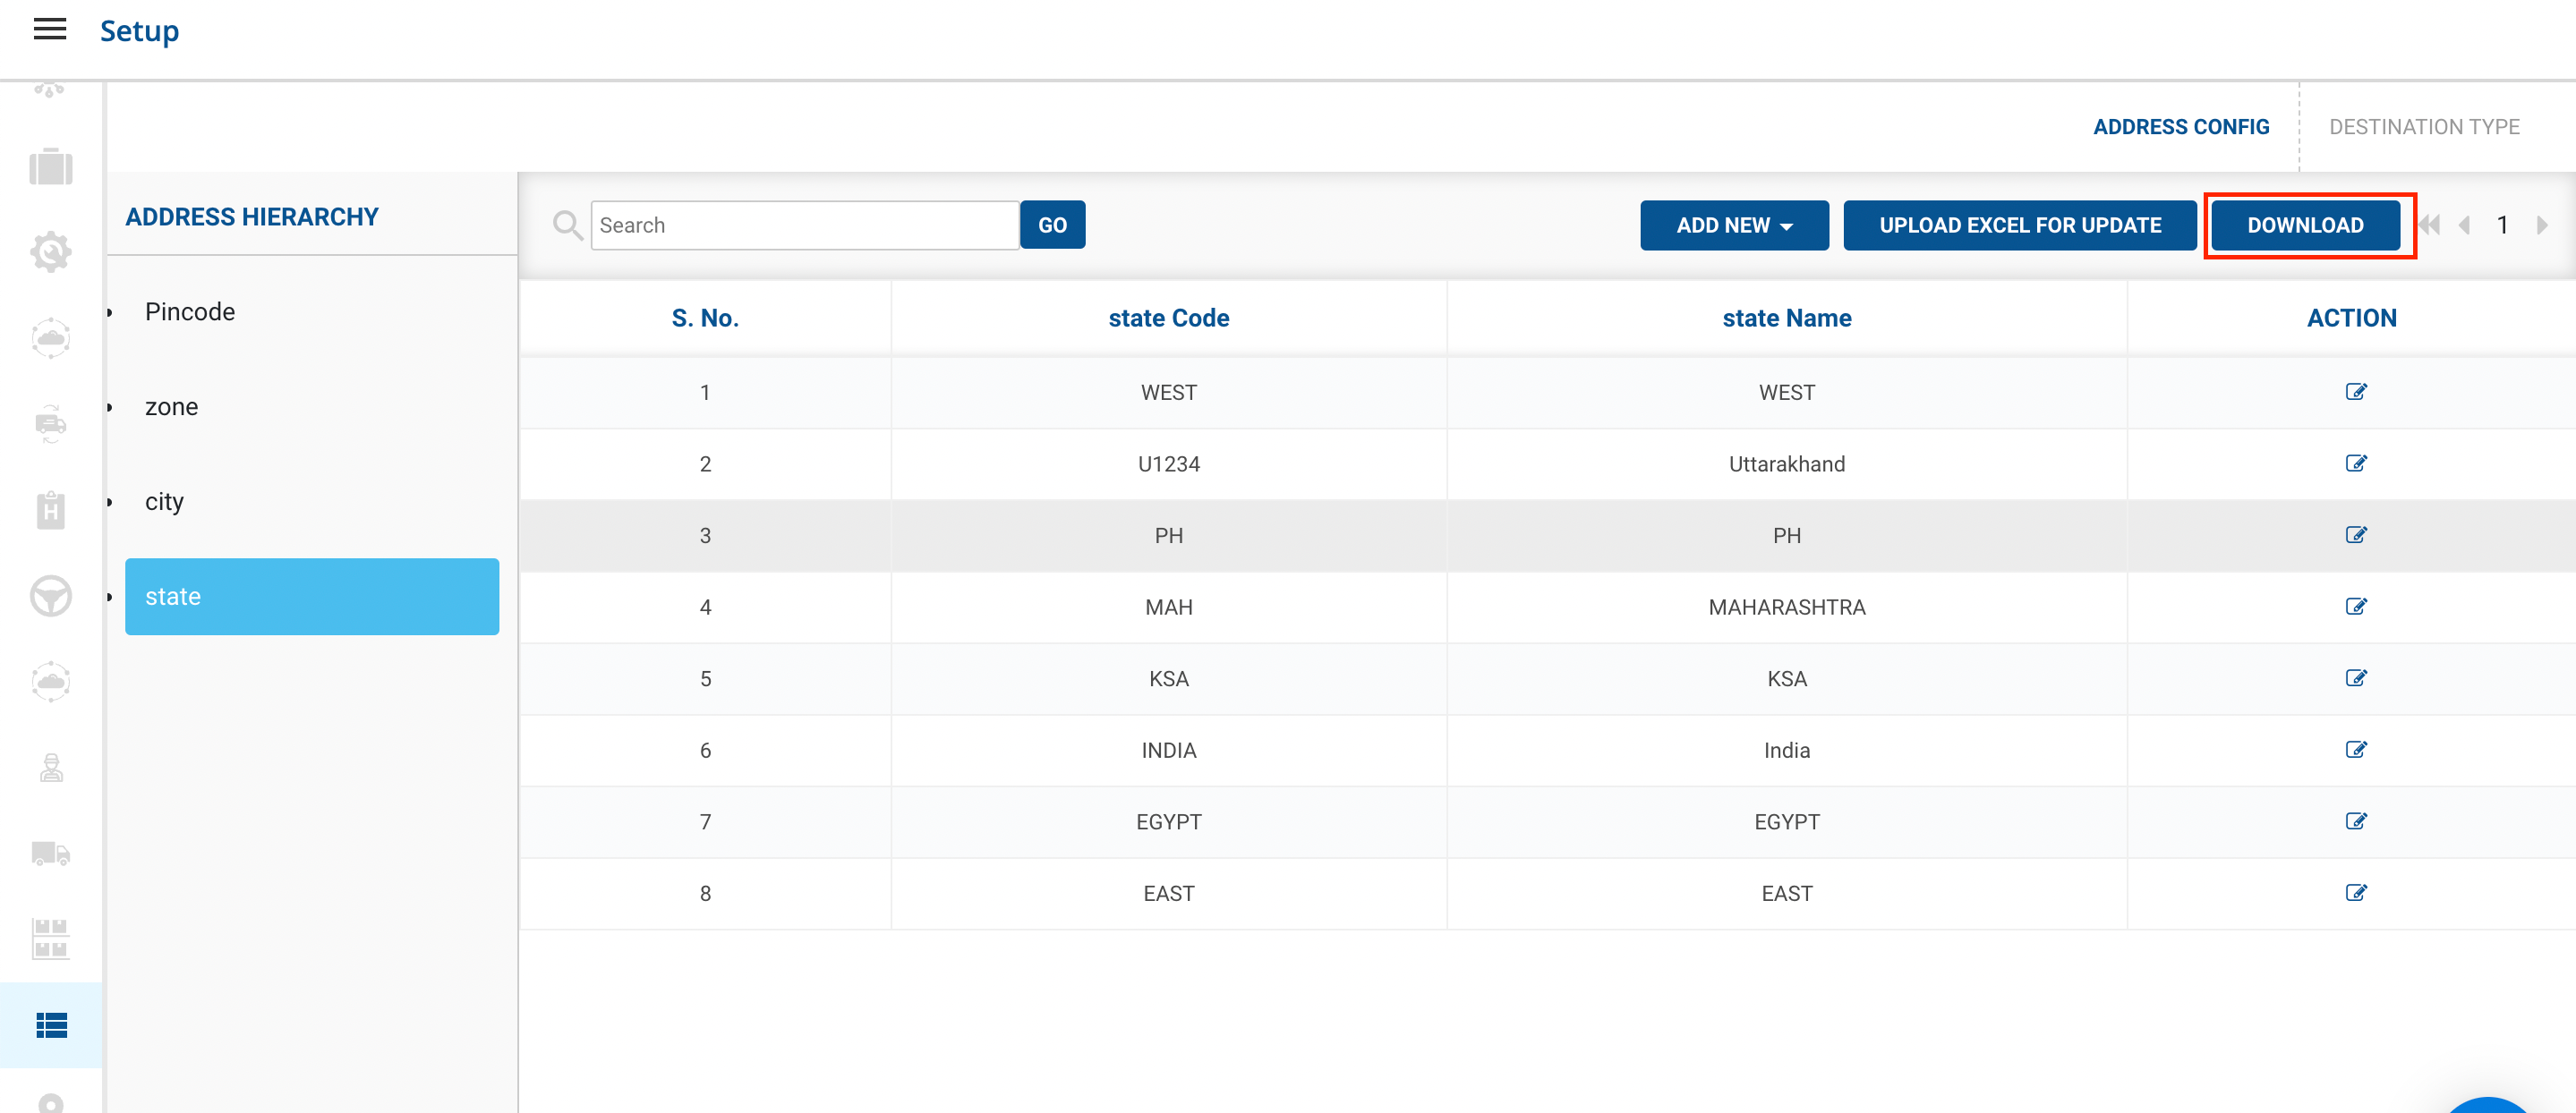Screen dimensions: 2576x1113
Task: Click into the Search input field
Action: (x=803, y=225)
